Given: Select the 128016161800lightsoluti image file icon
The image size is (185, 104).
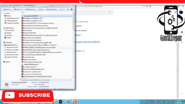Looking at the screenshot, I should coord(23,64).
